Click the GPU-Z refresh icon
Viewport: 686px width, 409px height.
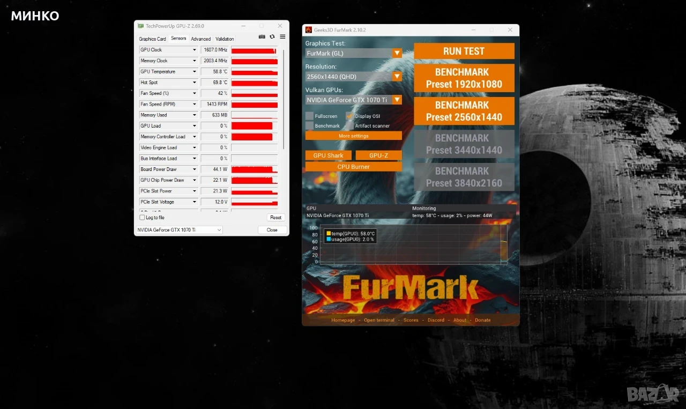[272, 37]
